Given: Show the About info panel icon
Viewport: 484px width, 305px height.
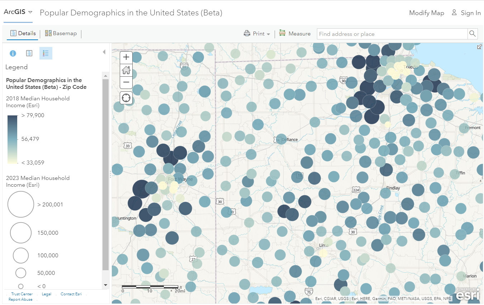Looking at the screenshot, I should point(13,53).
